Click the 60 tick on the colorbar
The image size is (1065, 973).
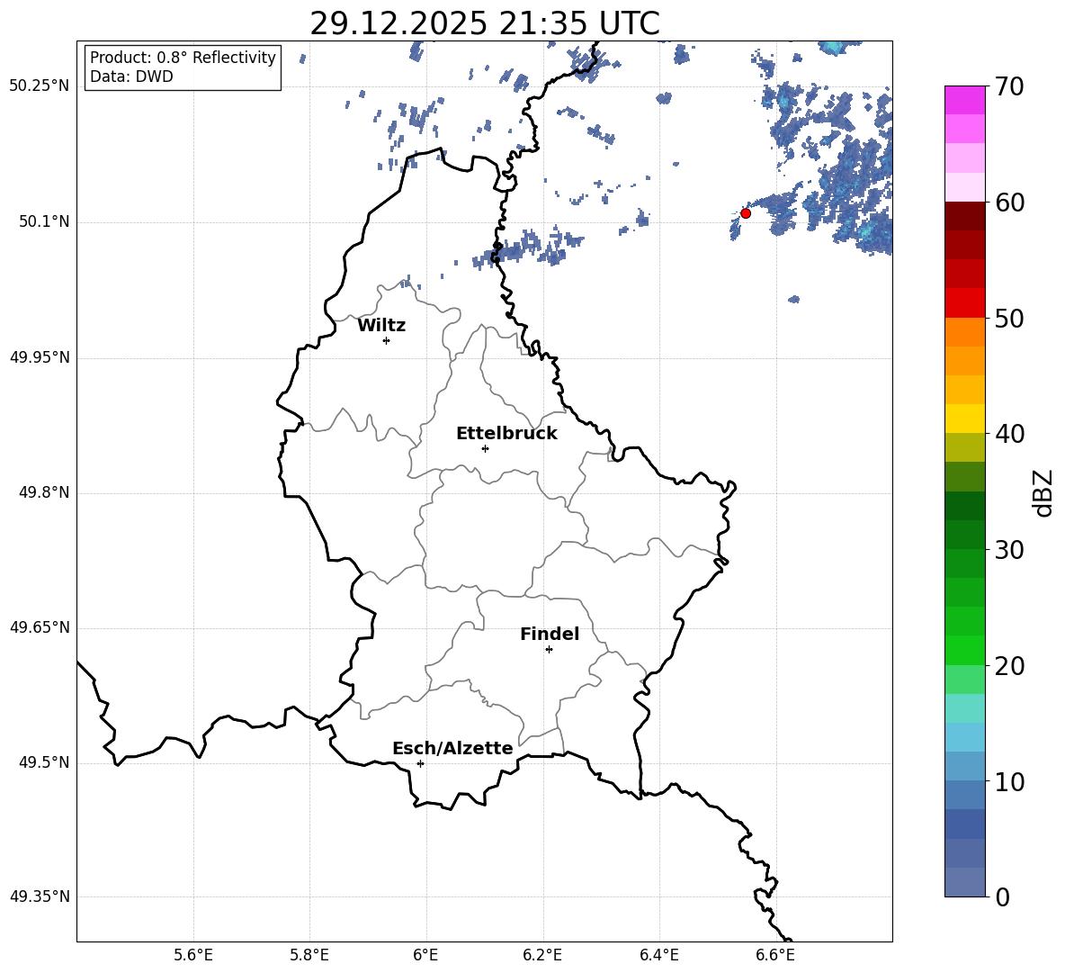1009,203
